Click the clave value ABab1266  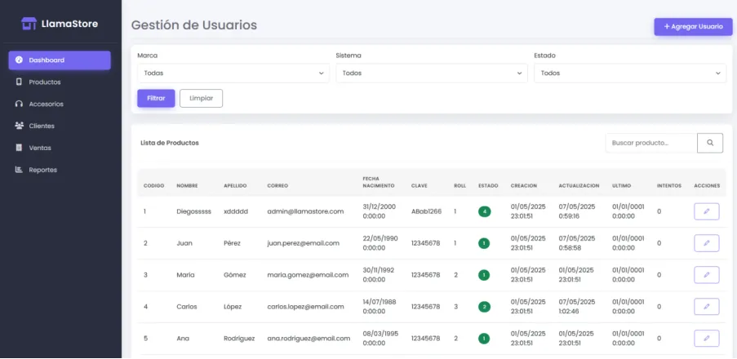[x=426, y=211]
